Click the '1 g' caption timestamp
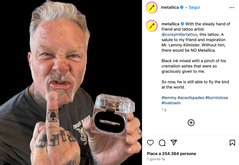The width and height of the screenshot is (239, 165). click(164, 110)
